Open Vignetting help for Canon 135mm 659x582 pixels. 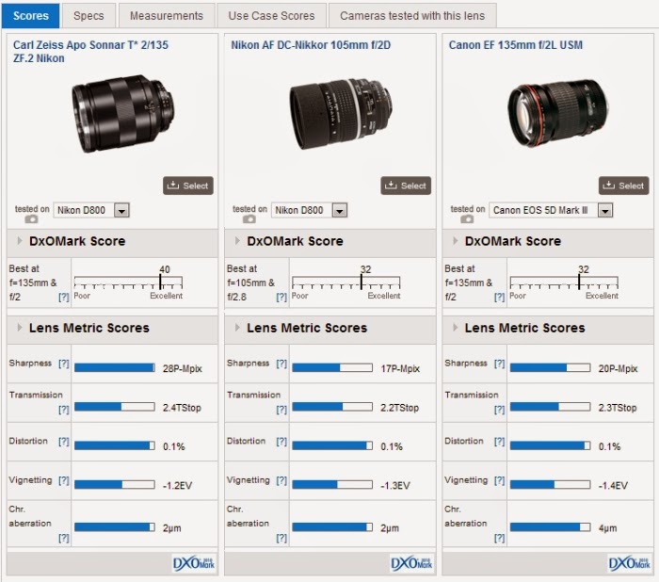click(x=499, y=480)
